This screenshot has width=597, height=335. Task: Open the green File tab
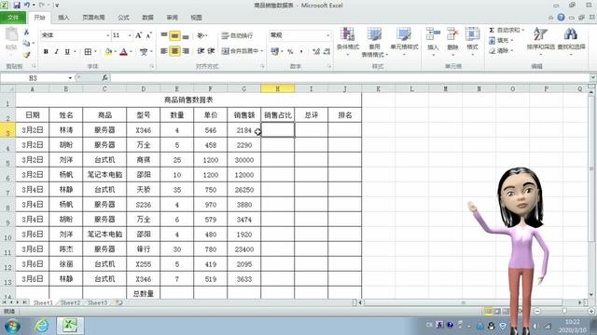point(13,18)
